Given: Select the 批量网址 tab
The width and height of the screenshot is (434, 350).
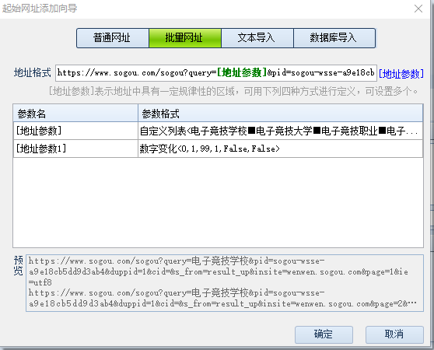Looking at the screenshot, I should click(185, 38).
